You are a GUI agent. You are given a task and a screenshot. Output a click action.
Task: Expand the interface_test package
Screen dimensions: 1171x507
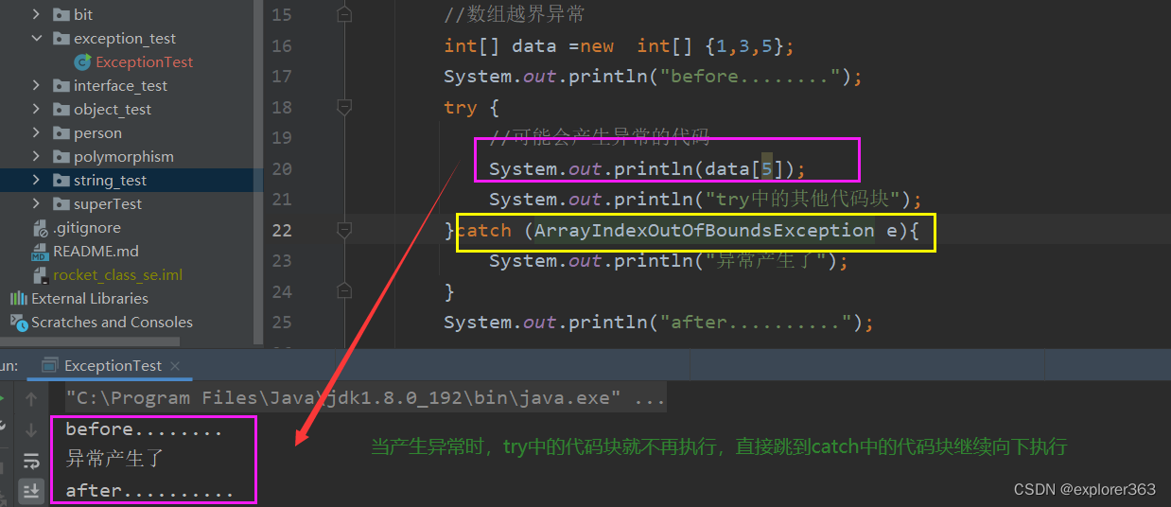[x=36, y=86]
